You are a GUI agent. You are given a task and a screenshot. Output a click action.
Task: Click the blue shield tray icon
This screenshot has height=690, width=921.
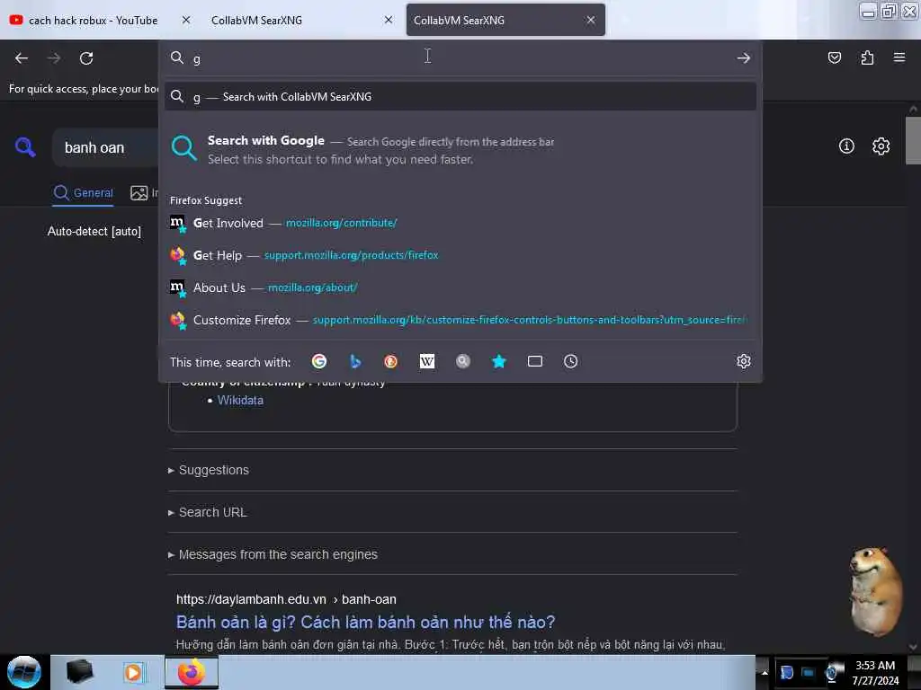tap(786, 672)
